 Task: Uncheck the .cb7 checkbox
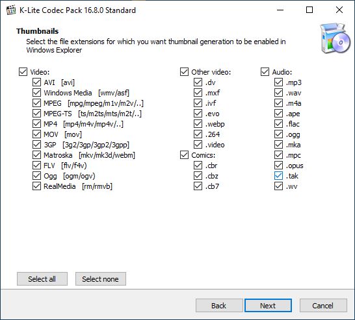(x=198, y=186)
